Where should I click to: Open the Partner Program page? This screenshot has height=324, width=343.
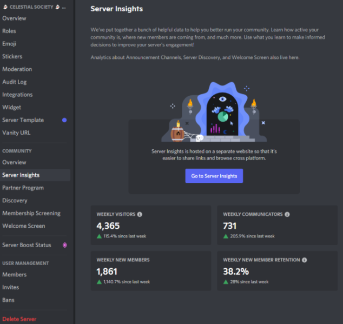[23, 188]
